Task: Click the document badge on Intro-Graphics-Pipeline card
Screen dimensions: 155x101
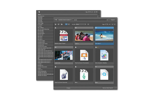Action: (96, 47)
